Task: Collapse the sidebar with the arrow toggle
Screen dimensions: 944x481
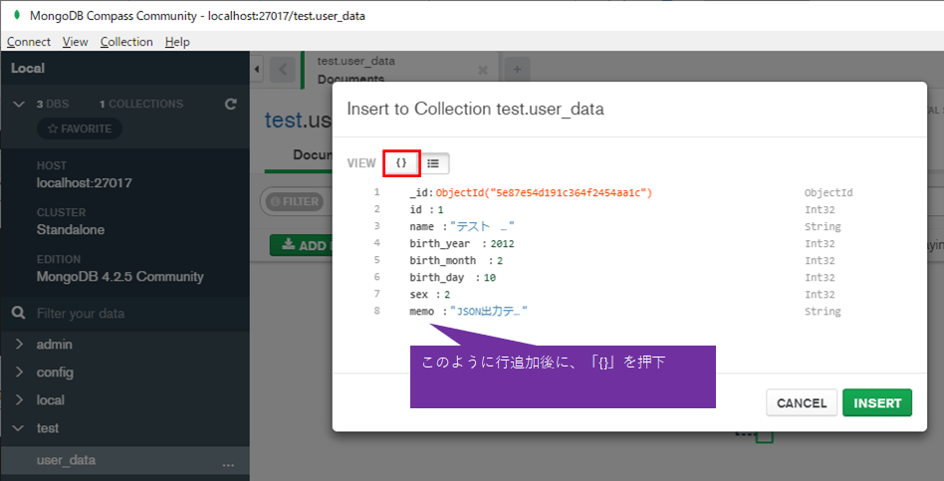Action: [257, 70]
